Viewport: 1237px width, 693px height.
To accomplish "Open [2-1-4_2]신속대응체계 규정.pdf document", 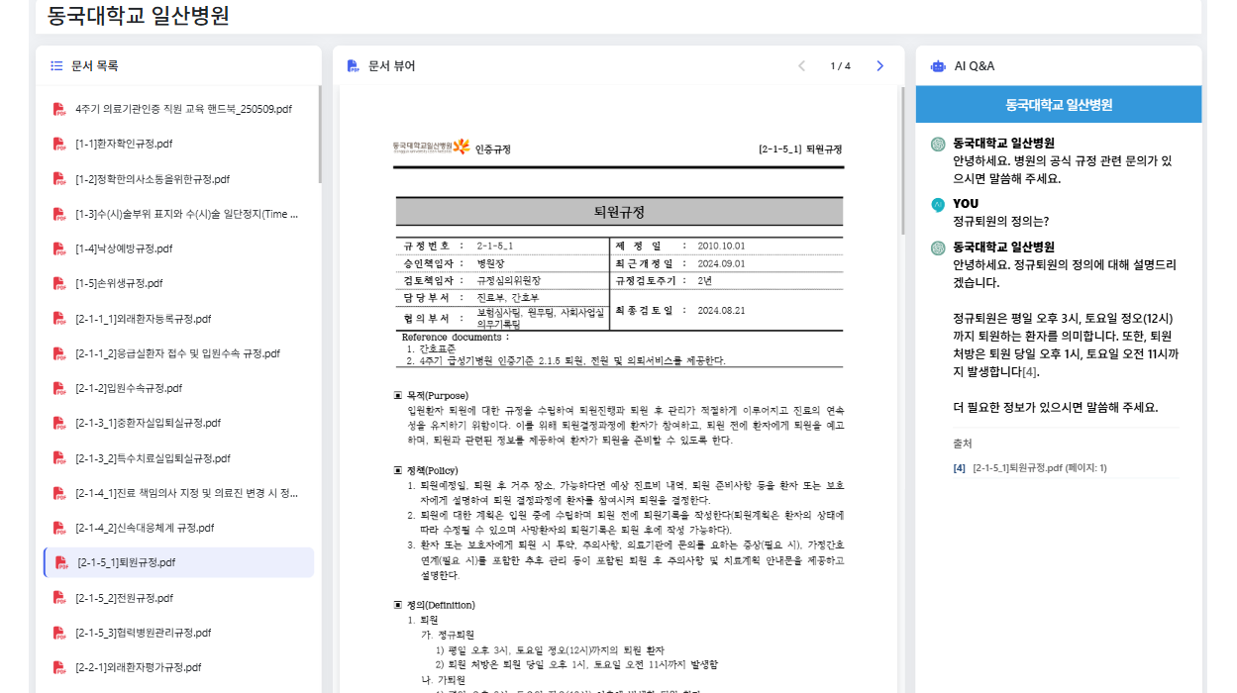I will [145, 528].
